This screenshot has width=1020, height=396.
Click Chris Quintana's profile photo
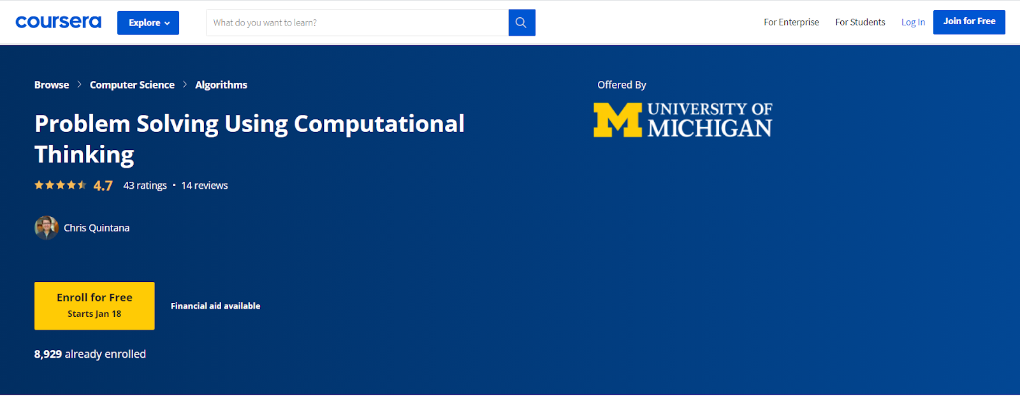[47, 228]
